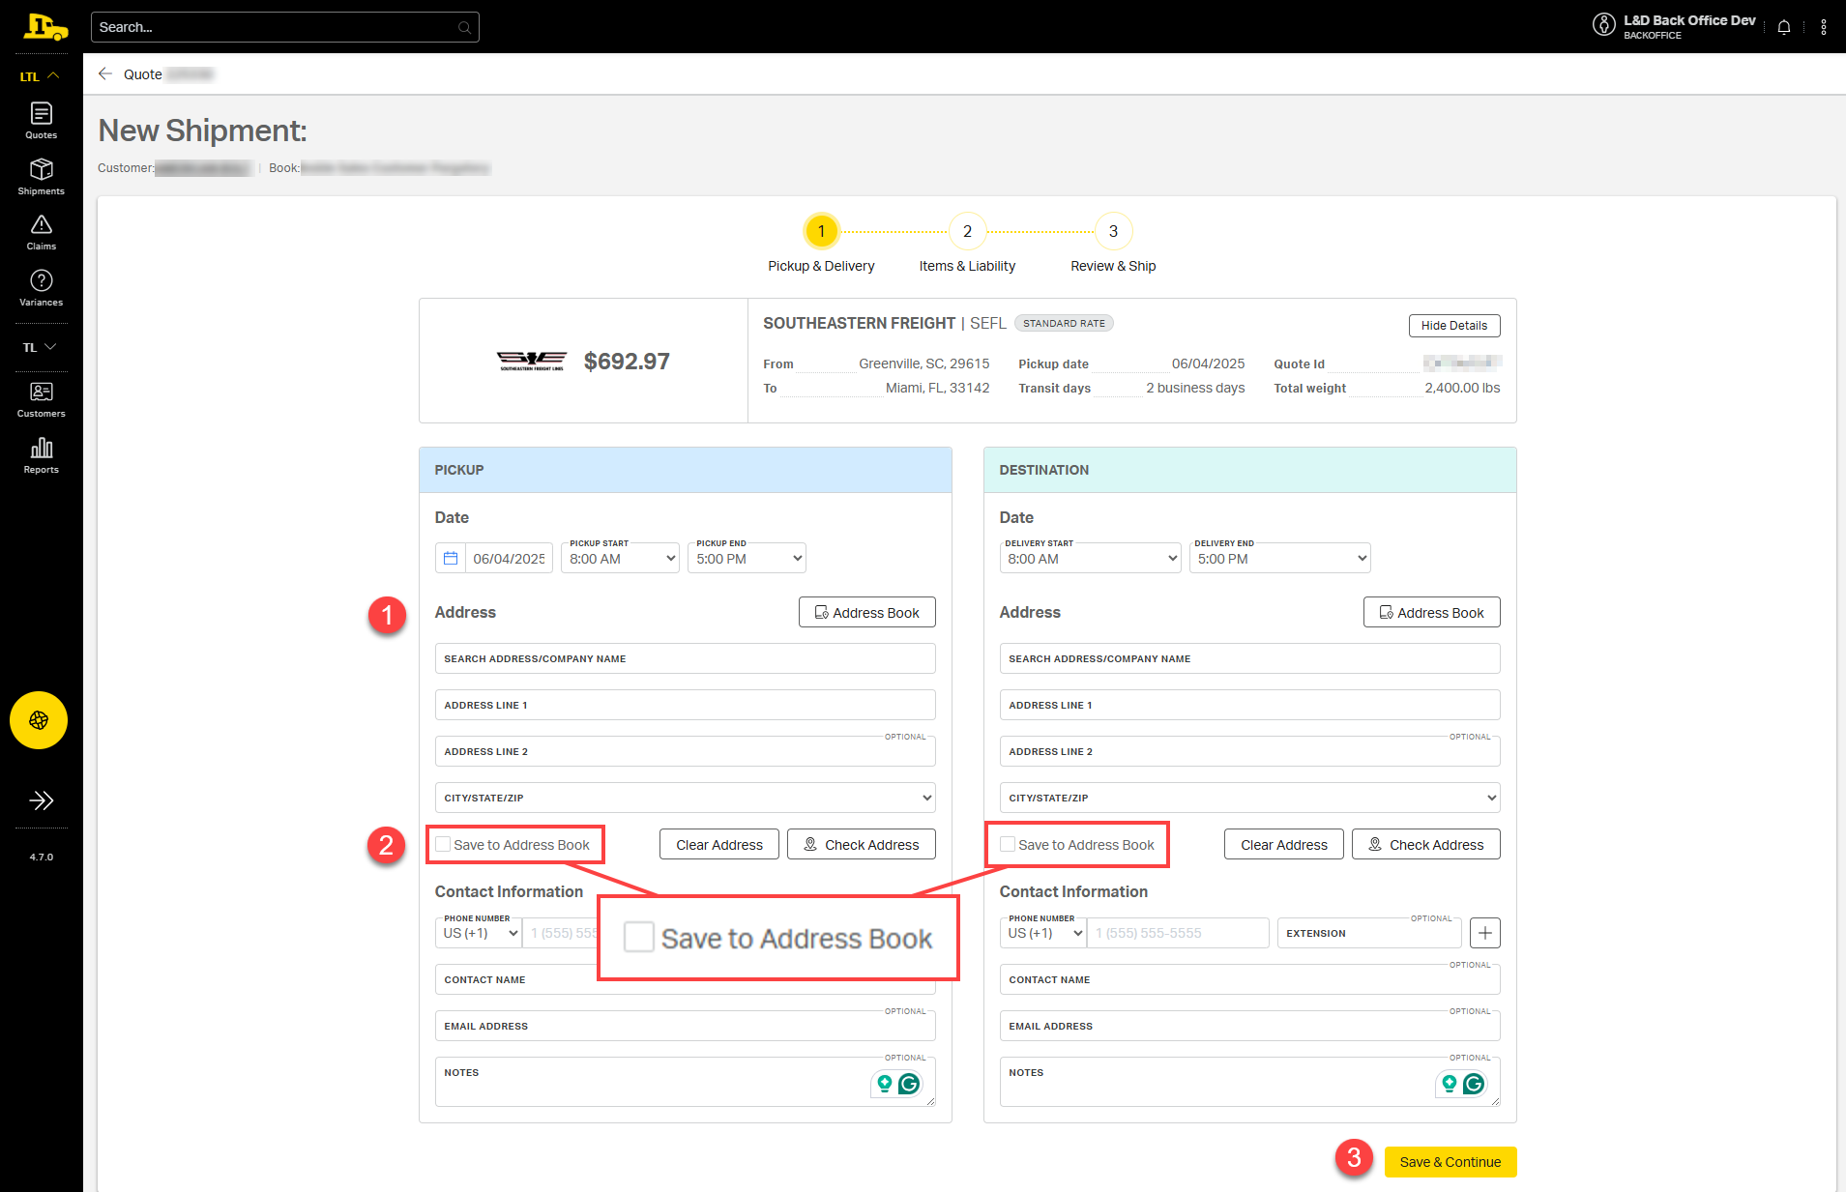Expand the TL sidebar menu
1846x1192 pixels.
[x=41, y=347]
